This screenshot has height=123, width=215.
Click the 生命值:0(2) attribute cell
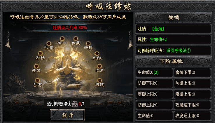[154, 72]
